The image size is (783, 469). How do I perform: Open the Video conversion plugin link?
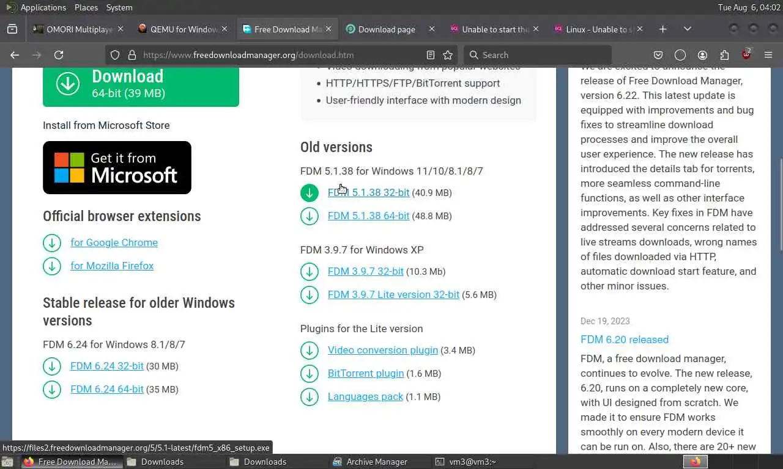point(383,350)
